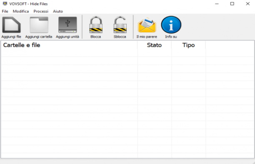This screenshot has height=164, width=255.
Task: Open the Modifica menu
Action: (x=21, y=11)
